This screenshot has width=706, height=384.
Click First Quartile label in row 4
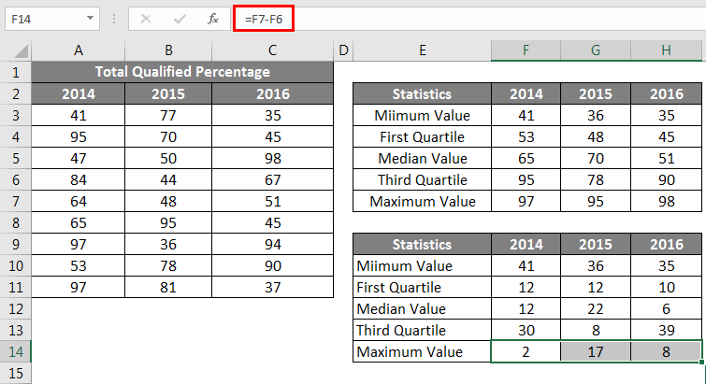click(x=423, y=137)
